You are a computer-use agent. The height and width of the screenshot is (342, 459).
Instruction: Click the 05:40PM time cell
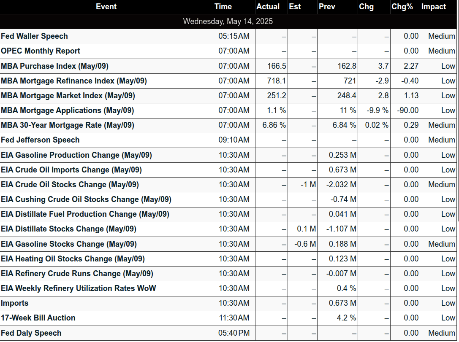[234, 333]
